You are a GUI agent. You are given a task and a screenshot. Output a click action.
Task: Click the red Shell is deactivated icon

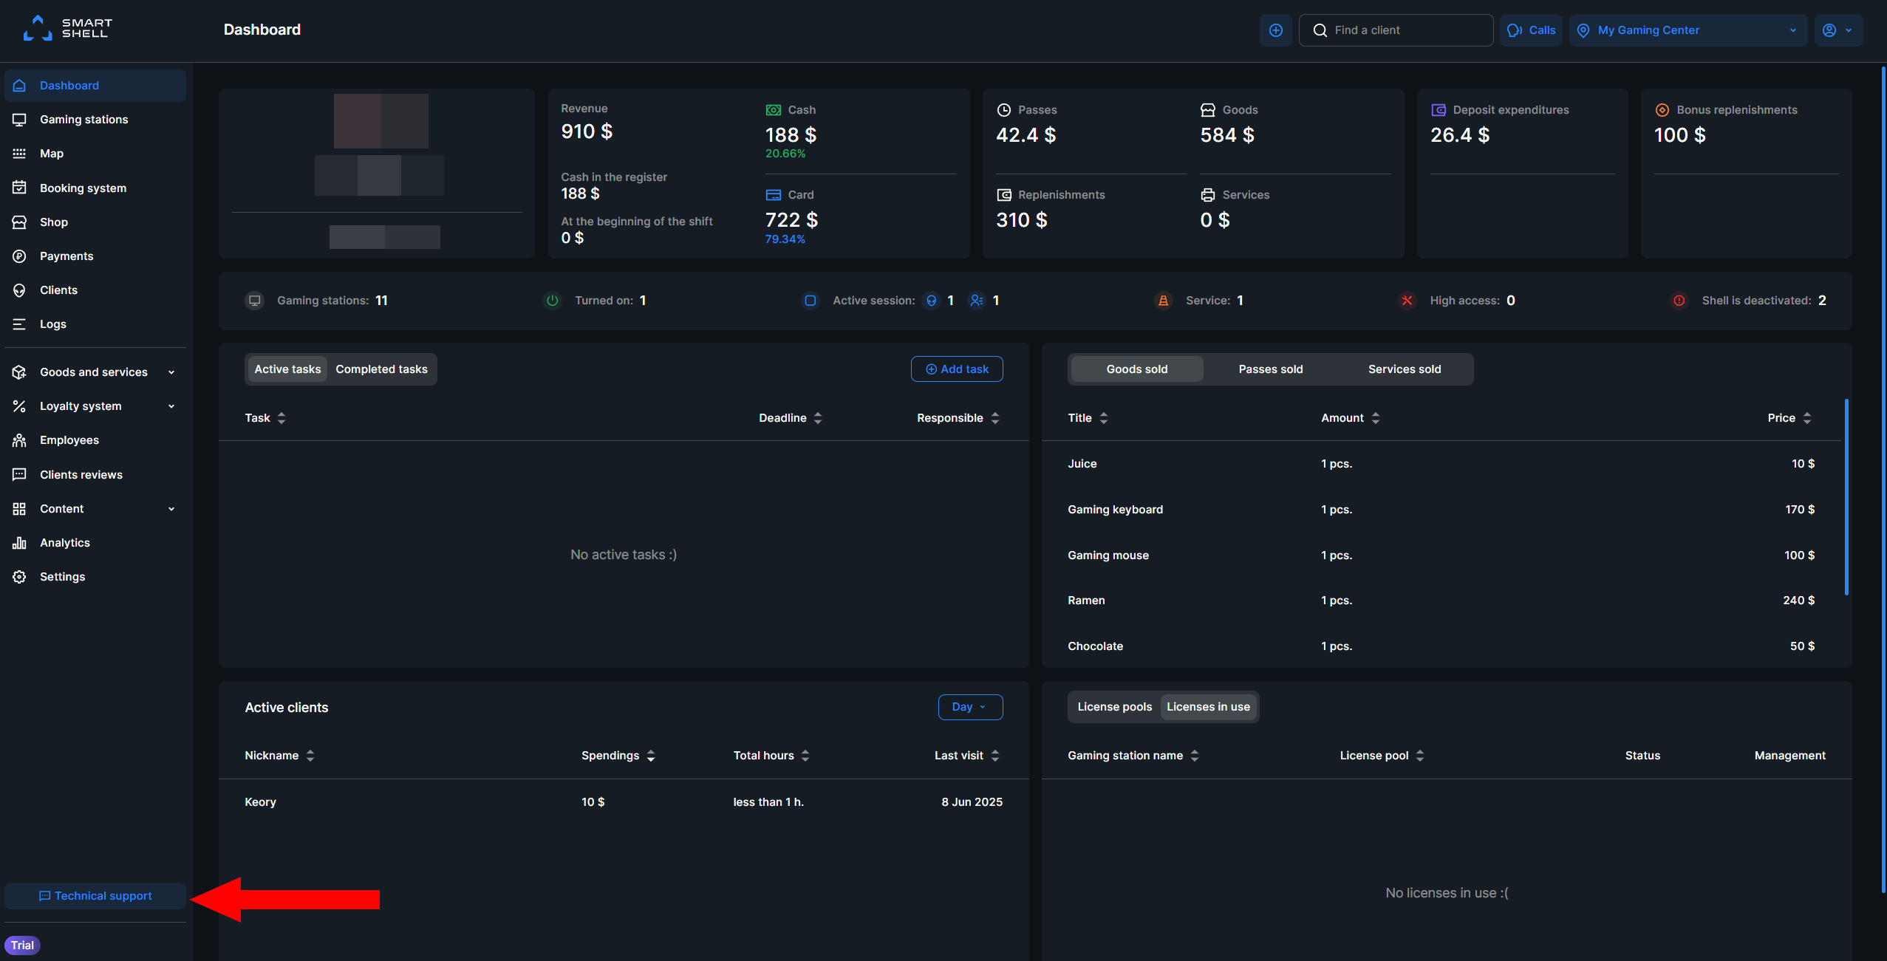1679,301
